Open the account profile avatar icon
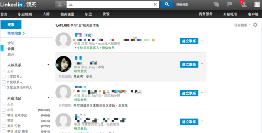 click(x=257, y=4)
